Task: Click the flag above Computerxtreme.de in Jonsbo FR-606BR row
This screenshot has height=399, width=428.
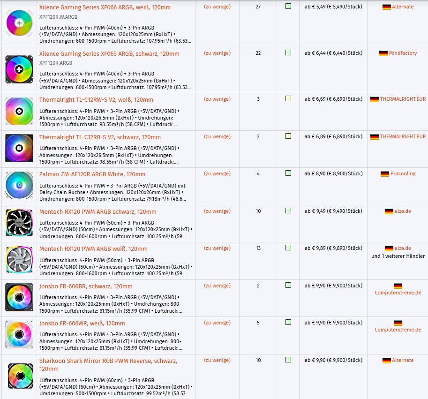Action: tap(398, 286)
